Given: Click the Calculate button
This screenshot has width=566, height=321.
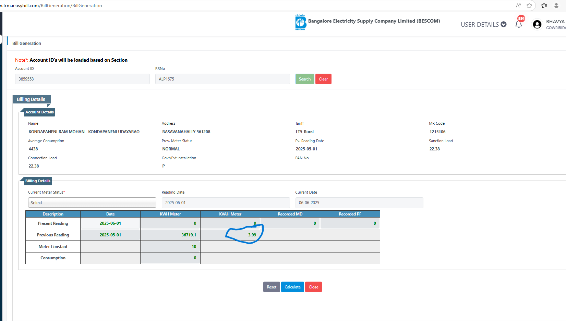Looking at the screenshot, I should 292,287.
